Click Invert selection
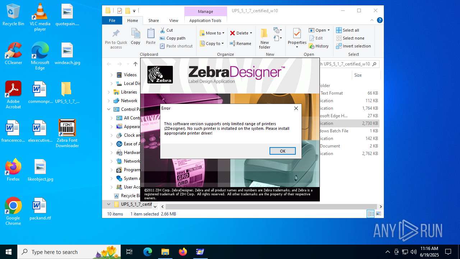This screenshot has width=460, height=259. [x=353, y=46]
